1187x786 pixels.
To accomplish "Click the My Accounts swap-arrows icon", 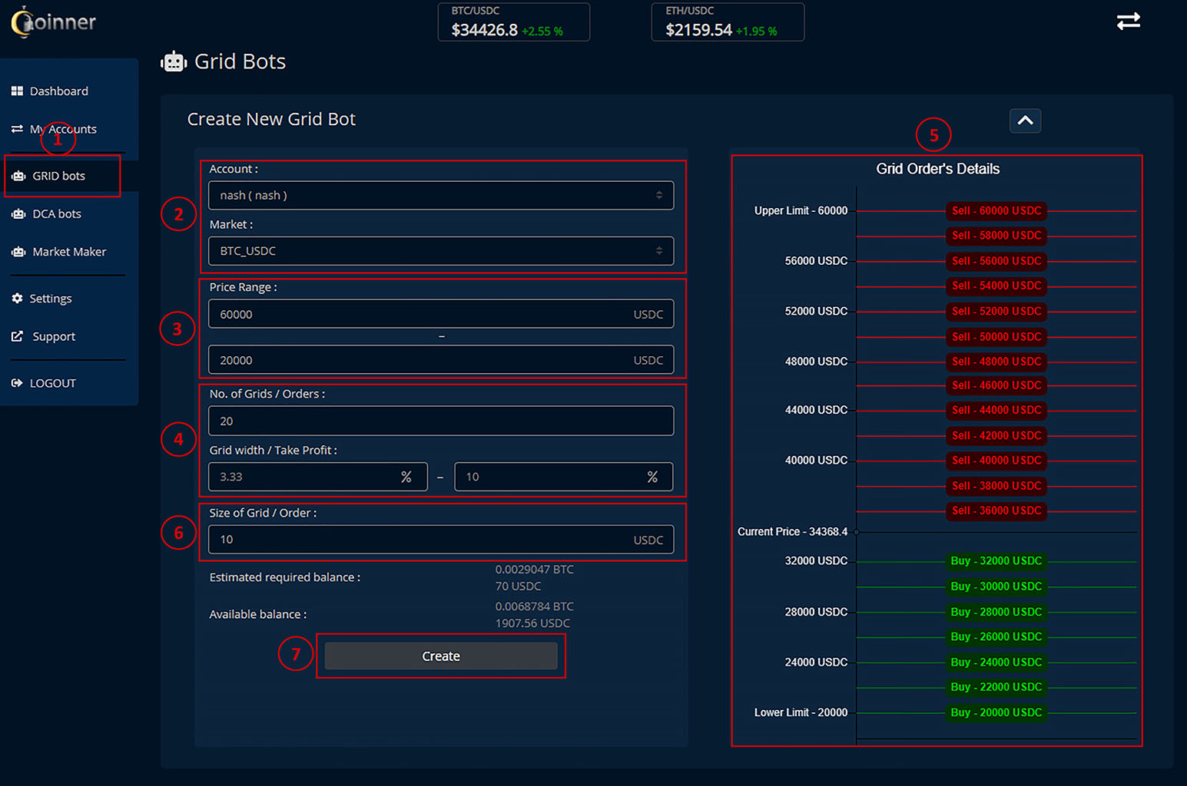I will click(x=17, y=129).
